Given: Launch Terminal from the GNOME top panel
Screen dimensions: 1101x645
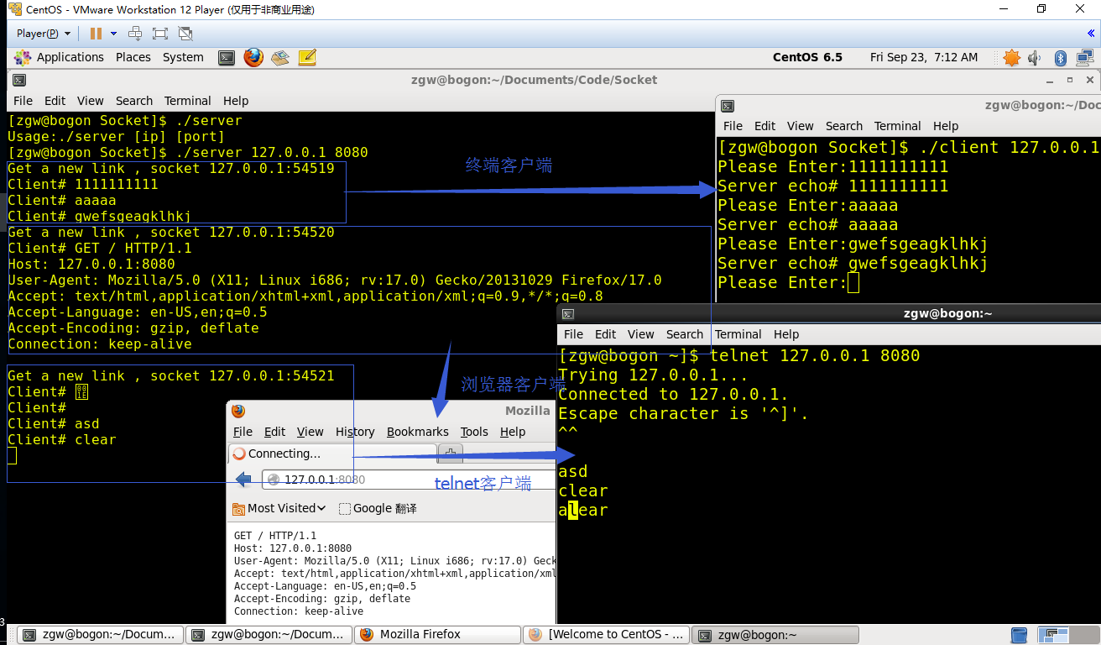Looking at the screenshot, I should click(227, 57).
